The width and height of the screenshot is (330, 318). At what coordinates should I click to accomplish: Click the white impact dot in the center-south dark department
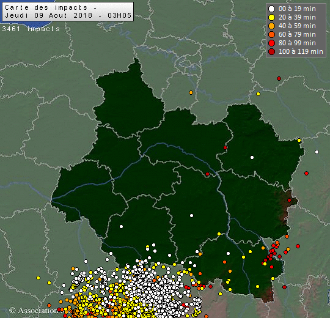click(x=191, y=215)
